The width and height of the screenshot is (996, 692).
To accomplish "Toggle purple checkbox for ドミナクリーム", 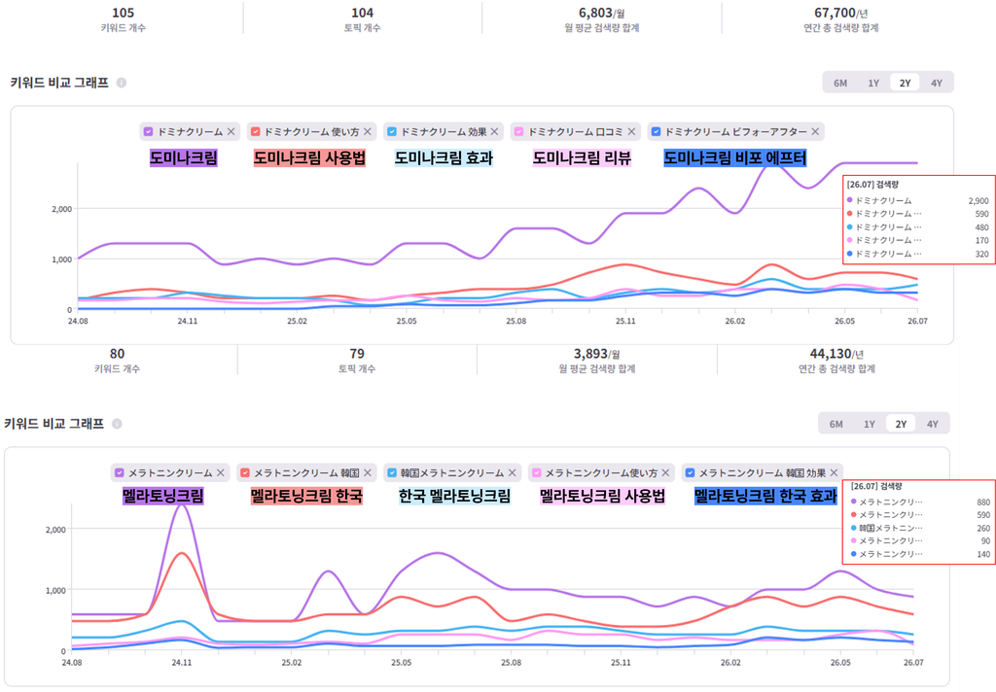I will [x=148, y=131].
